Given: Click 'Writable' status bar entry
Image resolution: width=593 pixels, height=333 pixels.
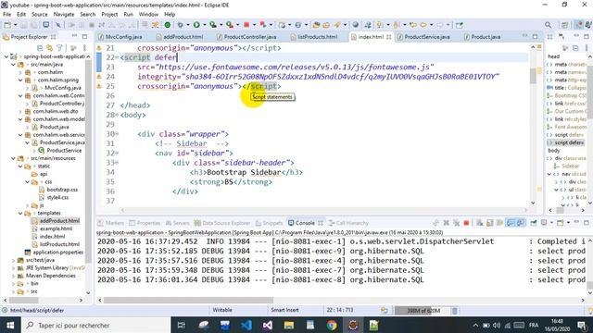Looking at the screenshot, I should coord(222,310).
